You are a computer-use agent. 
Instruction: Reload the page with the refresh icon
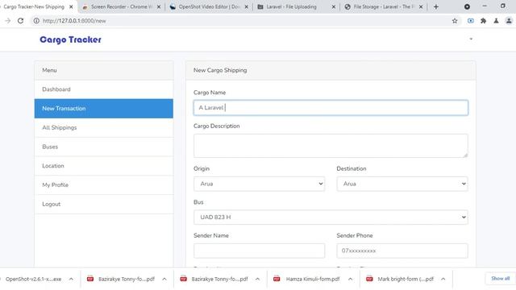pos(20,21)
